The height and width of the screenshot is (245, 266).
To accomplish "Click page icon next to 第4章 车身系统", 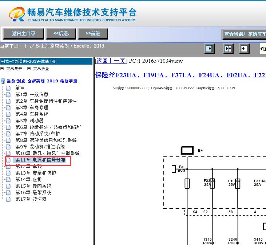I will pos(8,114).
